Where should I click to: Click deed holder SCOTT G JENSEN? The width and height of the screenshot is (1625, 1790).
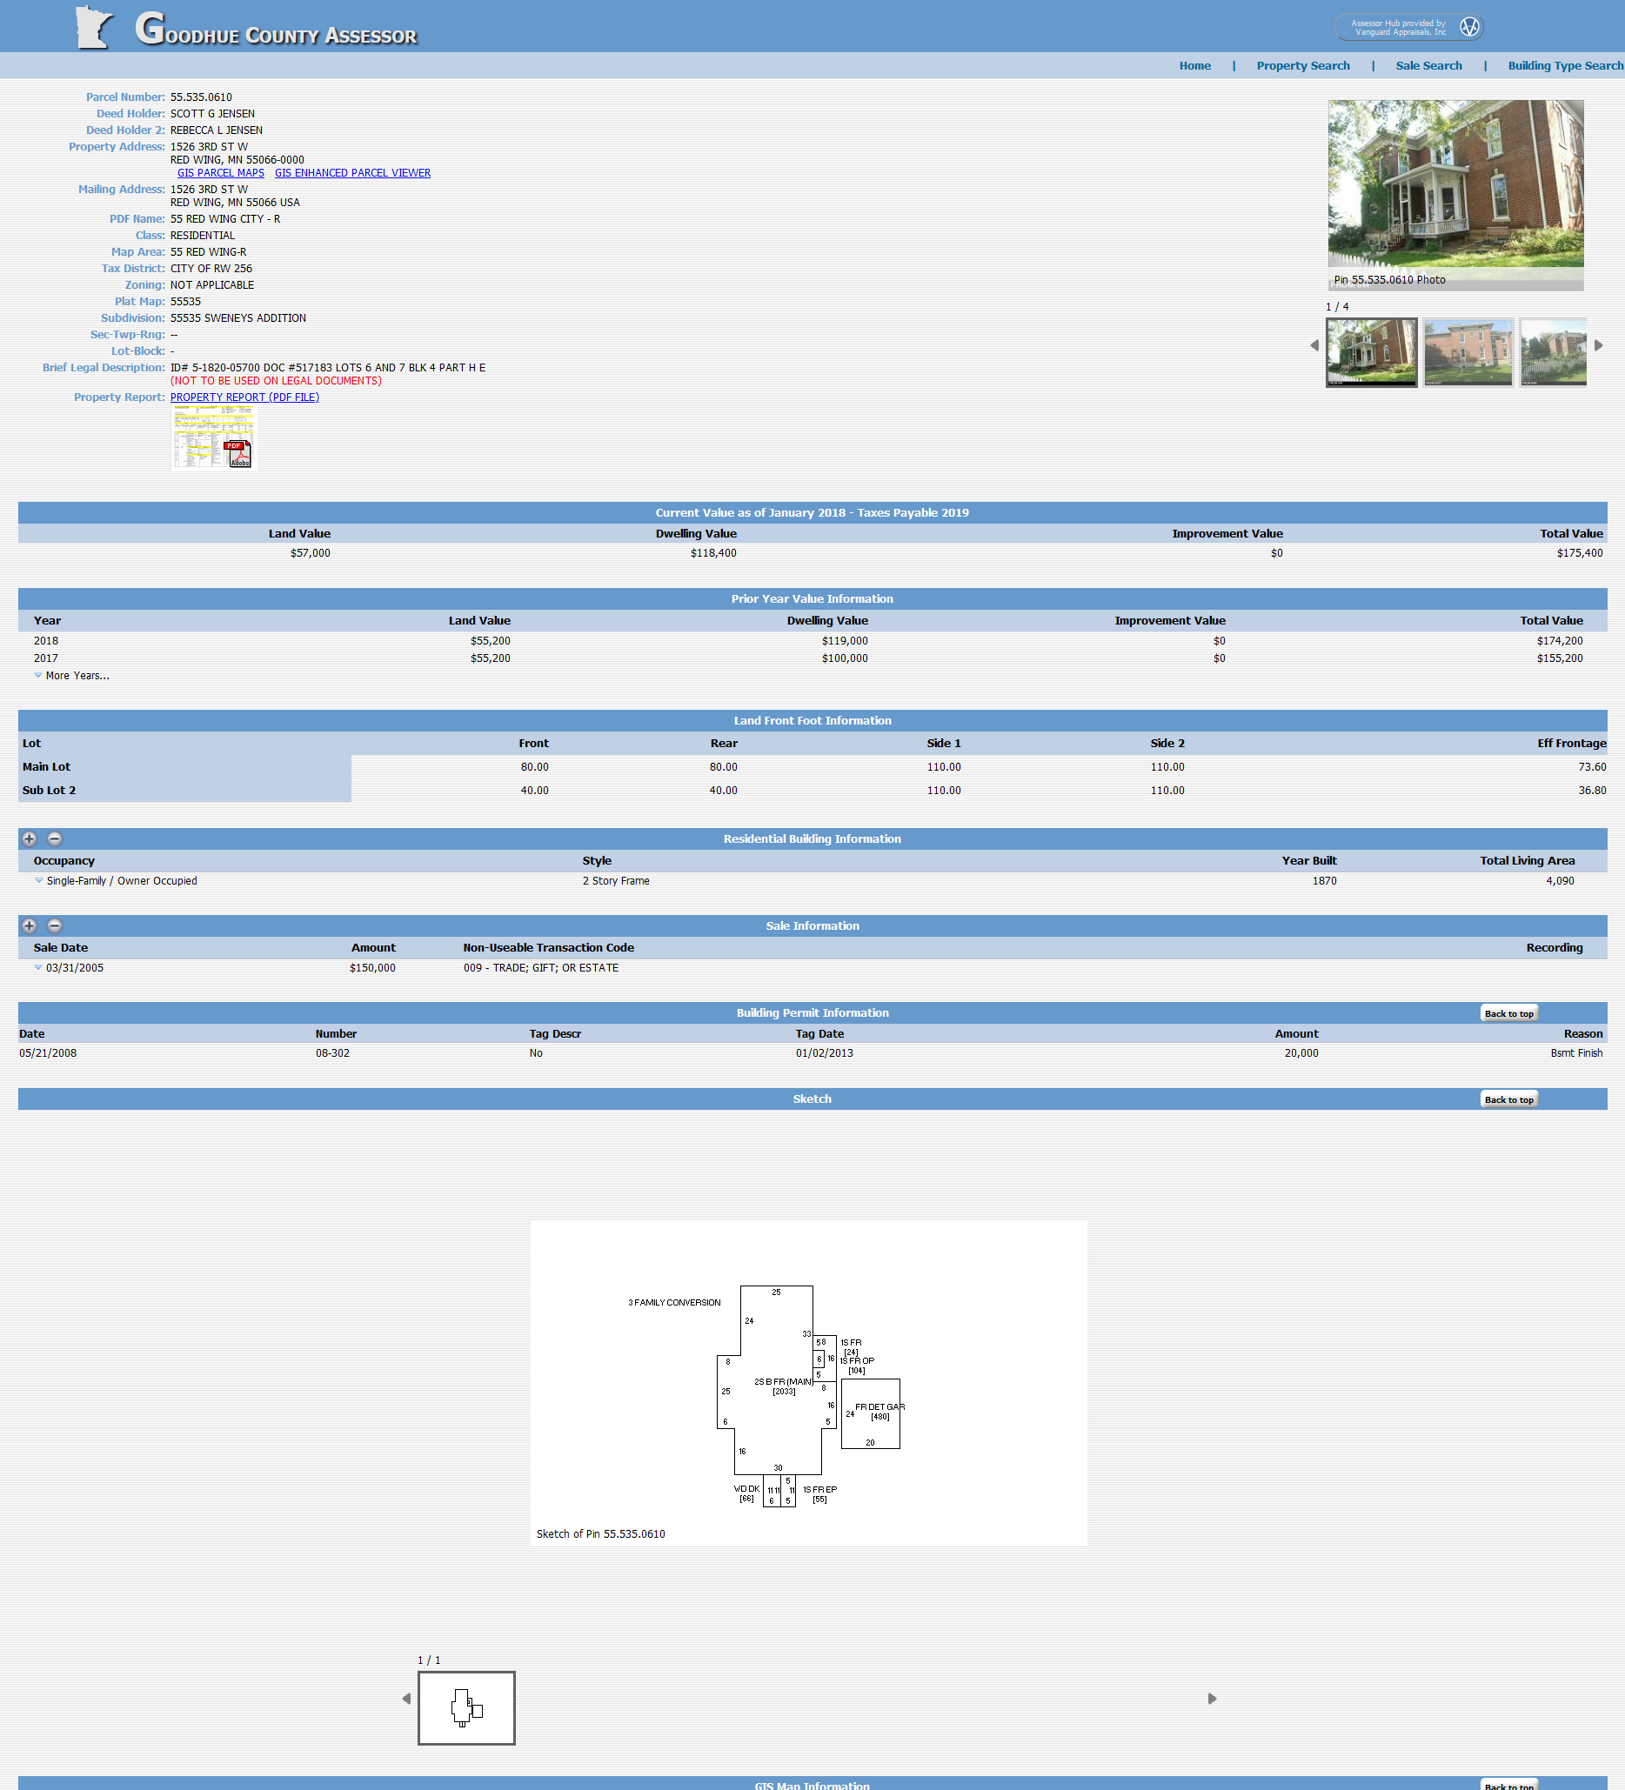coord(212,115)
